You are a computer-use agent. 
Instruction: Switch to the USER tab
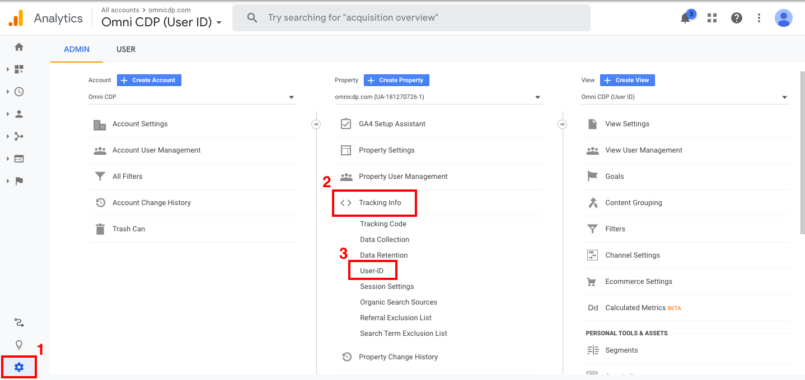(126, 49)
